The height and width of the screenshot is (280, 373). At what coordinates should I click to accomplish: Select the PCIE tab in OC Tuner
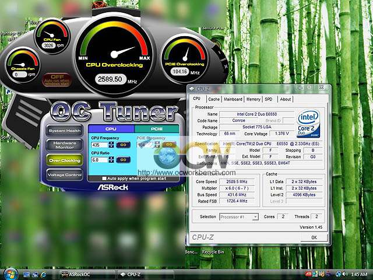coord(157,129)
